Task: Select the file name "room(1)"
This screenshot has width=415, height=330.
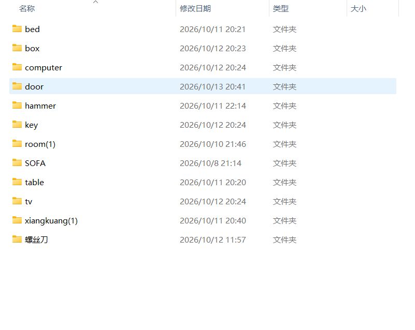Action: point(40,144)
